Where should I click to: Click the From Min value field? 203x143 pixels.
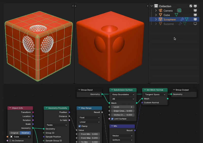tap(89, 134)
